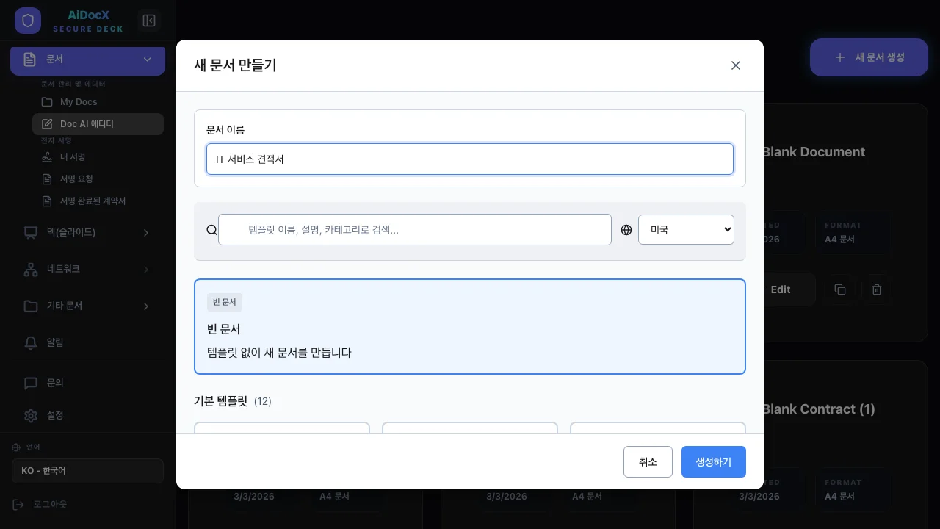Switch to 서명 요청 in the sidebar

tap(81, 179)
